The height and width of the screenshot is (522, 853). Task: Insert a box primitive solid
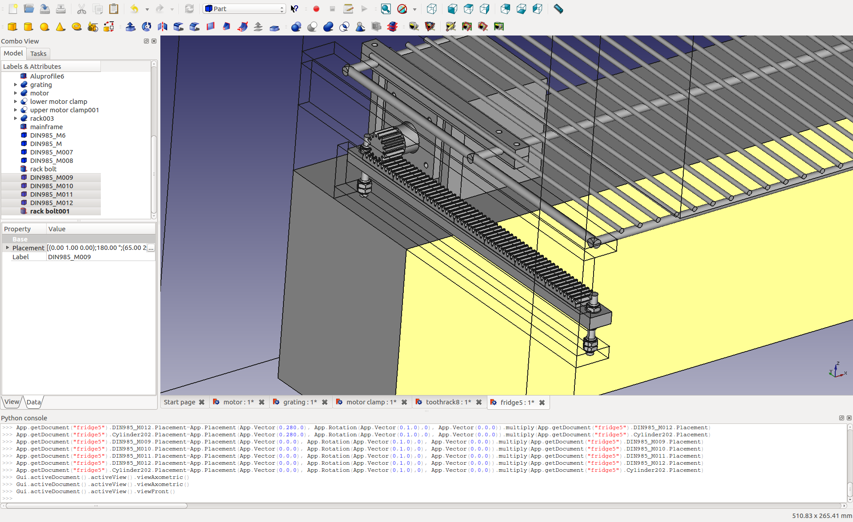(12, 27)
